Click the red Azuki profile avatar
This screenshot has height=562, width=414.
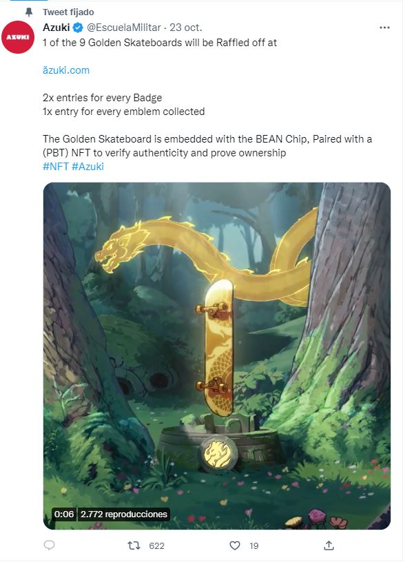pos(17,37)
